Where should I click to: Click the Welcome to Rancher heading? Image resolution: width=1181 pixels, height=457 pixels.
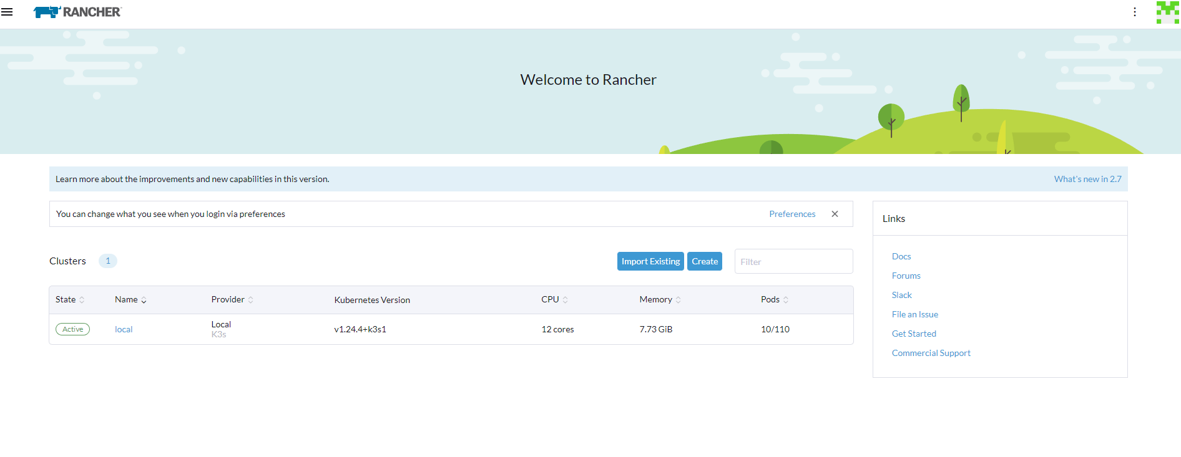[588, 80]
